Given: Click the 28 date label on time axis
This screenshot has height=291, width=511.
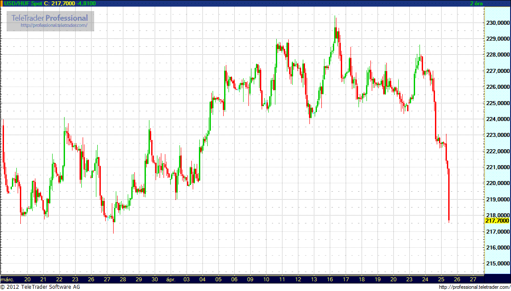Looking at the screenshot, I should point(123,279).
